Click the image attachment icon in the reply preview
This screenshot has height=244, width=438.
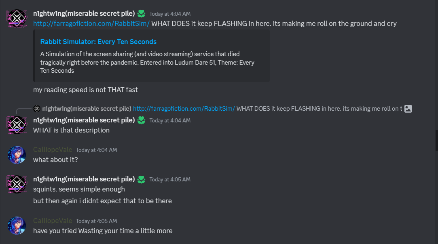(x=408, y=109)
